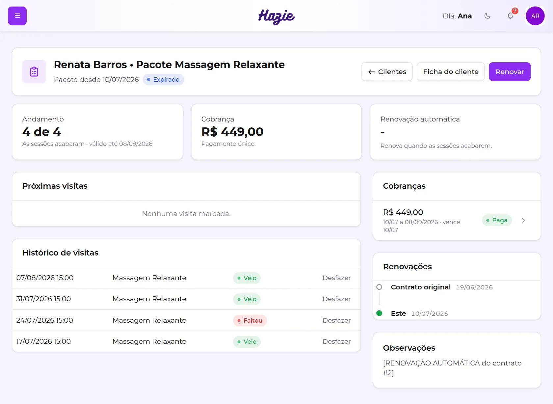
Task: Click Veio badge for 31/07/2026 visit
Action: (247, 299)
